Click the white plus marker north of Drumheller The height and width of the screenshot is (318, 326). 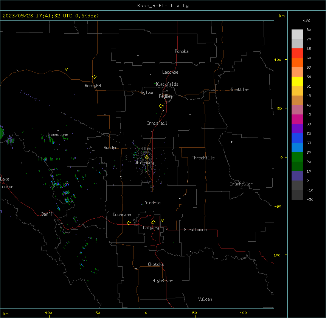pos(231,142)
